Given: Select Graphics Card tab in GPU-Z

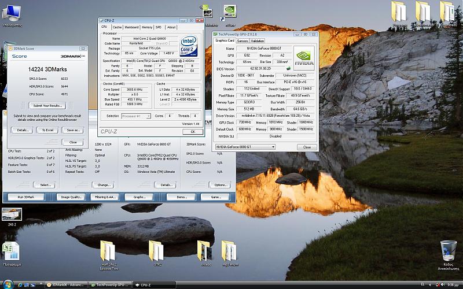Looking at the screenshot, I should (225, 40).
